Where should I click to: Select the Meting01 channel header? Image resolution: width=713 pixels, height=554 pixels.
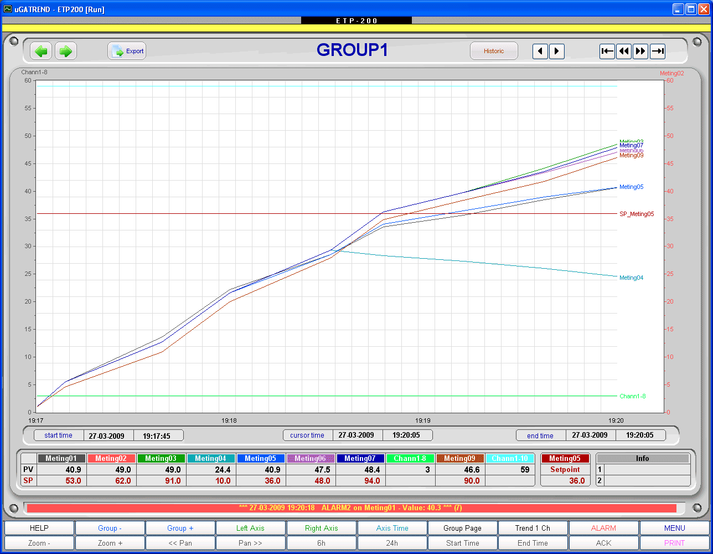coord(61,458)
